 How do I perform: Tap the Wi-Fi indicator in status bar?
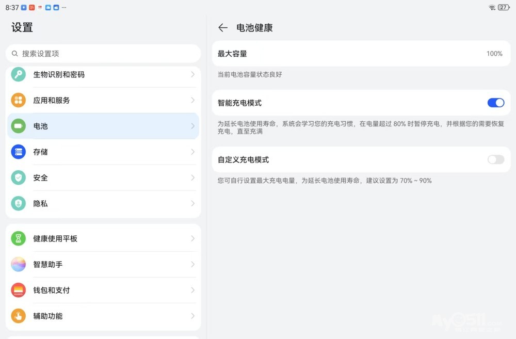(492, 8)
